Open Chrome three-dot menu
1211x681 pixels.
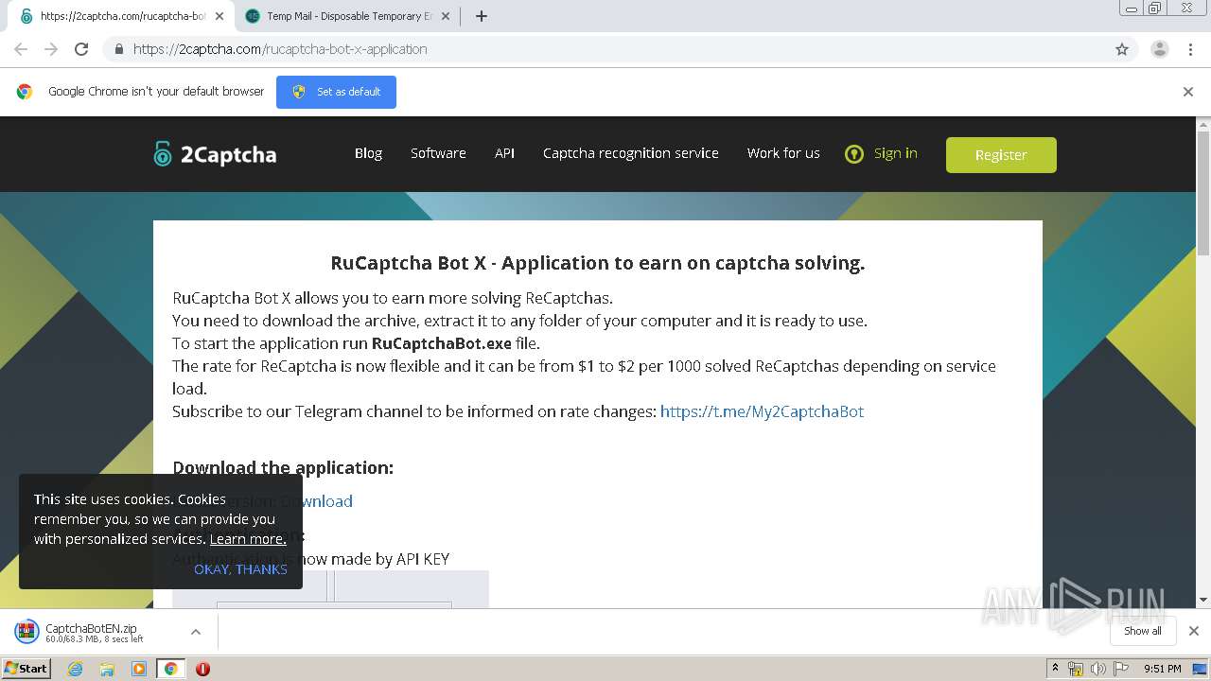[x=1191, y=49]
